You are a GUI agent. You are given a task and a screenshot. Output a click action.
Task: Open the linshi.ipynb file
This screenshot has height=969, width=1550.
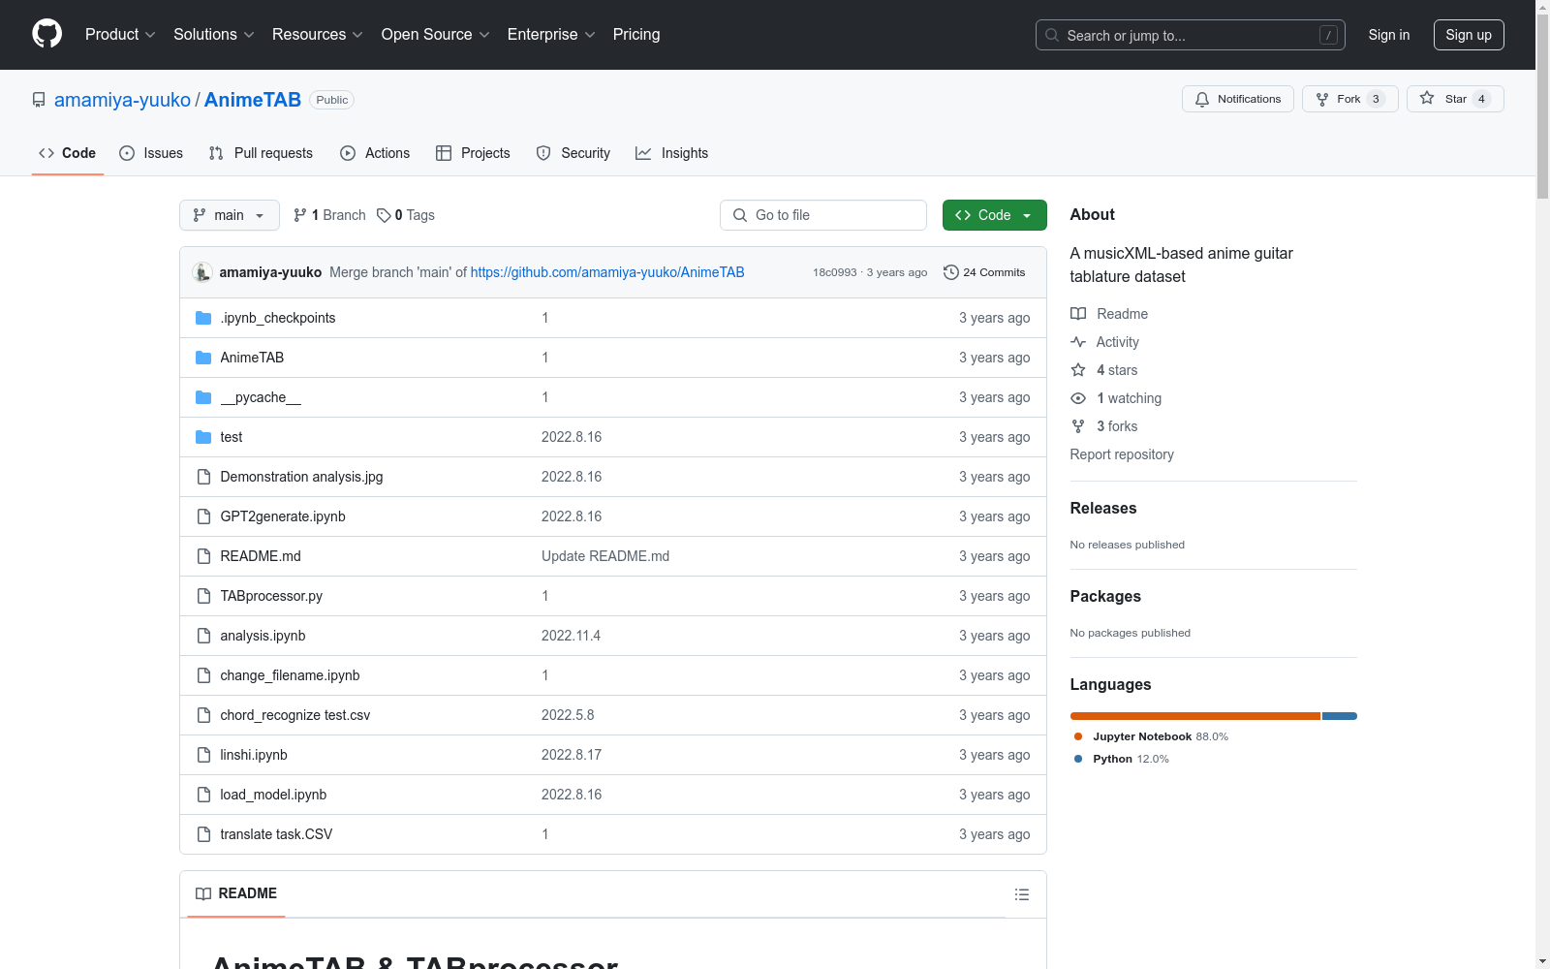click(254, 755)
